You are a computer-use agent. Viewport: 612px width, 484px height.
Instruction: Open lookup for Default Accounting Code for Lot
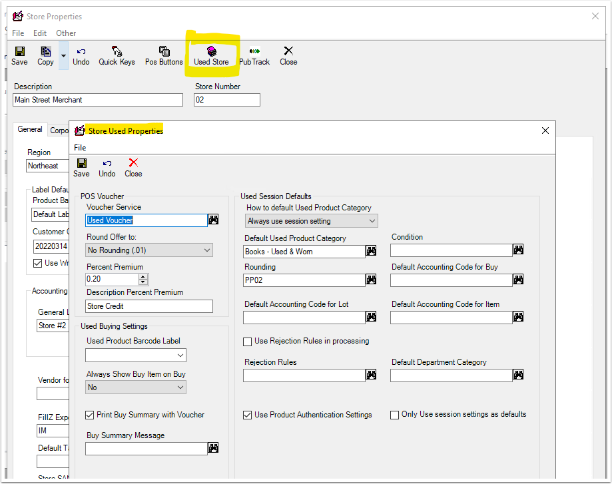click(371, 316)
